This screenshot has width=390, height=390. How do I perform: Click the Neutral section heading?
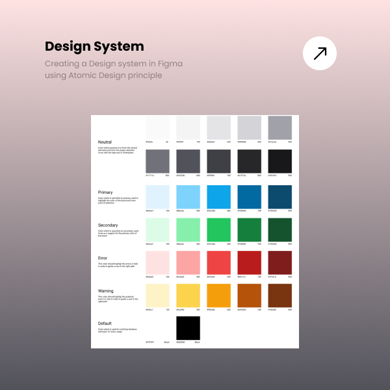coord(105,142)
